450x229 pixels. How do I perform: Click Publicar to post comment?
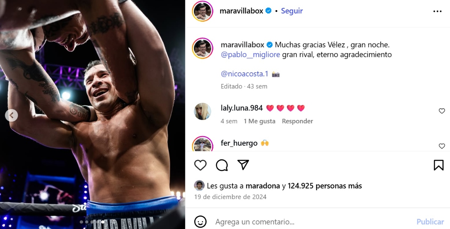click(x=430, y=222)
